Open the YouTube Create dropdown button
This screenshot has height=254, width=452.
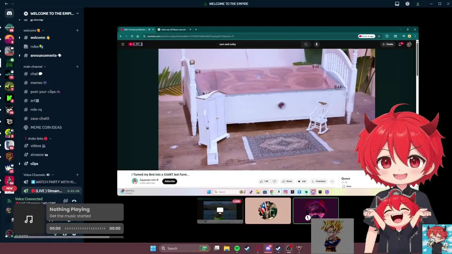coord(387,44)
